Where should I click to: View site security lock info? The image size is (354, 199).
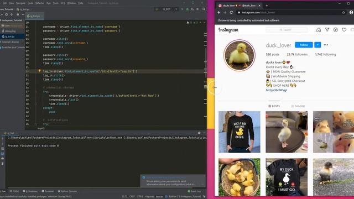click(239, 12)
